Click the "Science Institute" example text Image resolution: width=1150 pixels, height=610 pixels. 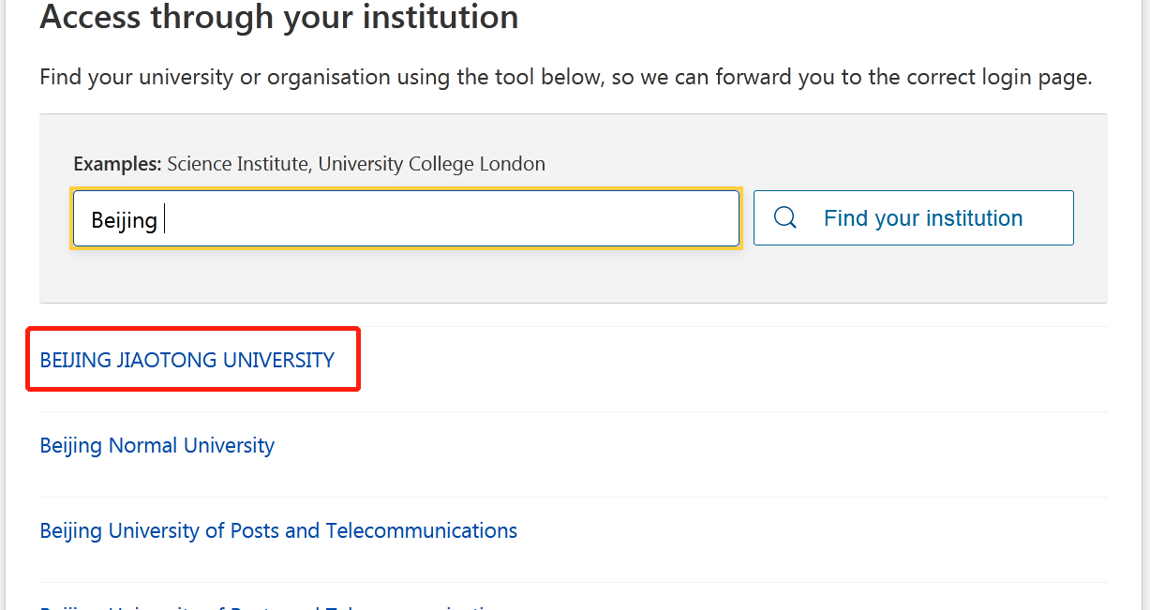click(x=238, y=164)
